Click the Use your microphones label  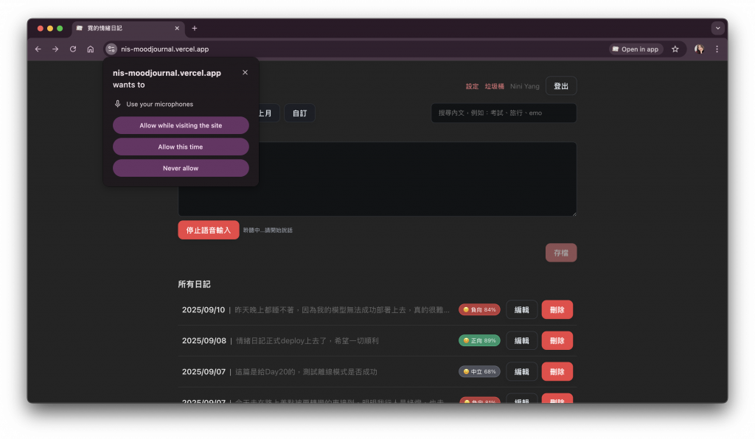[x=159, y=104]
